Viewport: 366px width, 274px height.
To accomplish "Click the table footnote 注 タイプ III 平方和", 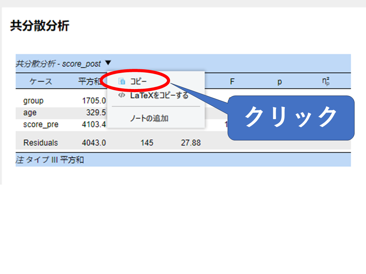I will tap(50, 160).
